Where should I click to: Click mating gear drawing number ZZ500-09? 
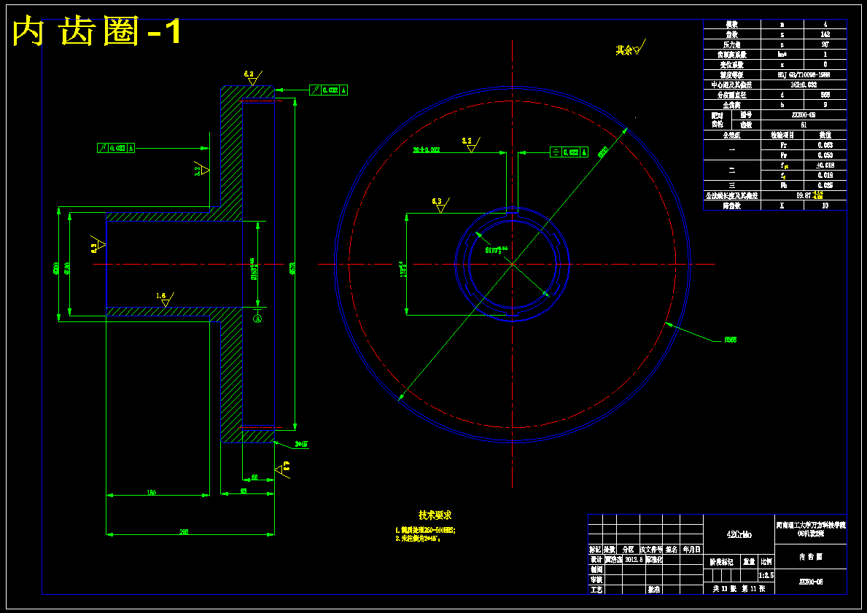point(804,115)
